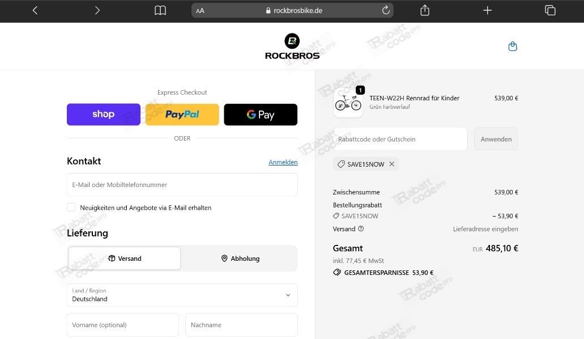Image resolution: width=584 pixels, height=339 pixels.
Task: Open the shopping cart bag icon
Action: click(x=513, y=46)
